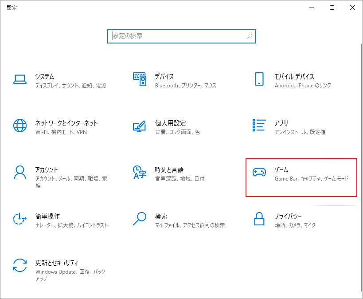The width and height of the screenshot is (363, 299).
Task: Click text Wi-Fi、機内モード、VPN
Action: point(61,132)
